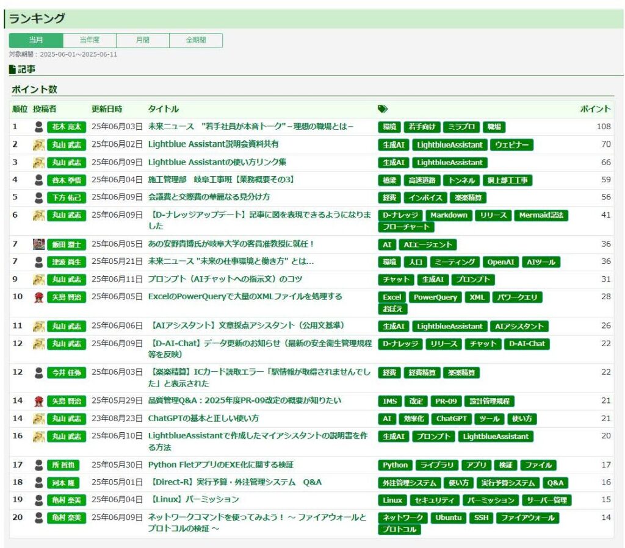Switch to the 当年度 ranking tab
Viewport: 625px width, 548px height.
[x=89, y=40]
